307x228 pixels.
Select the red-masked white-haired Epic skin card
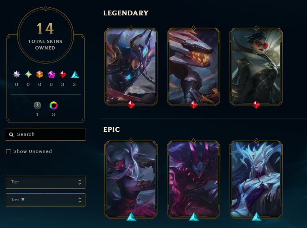[x=131, y=180]
